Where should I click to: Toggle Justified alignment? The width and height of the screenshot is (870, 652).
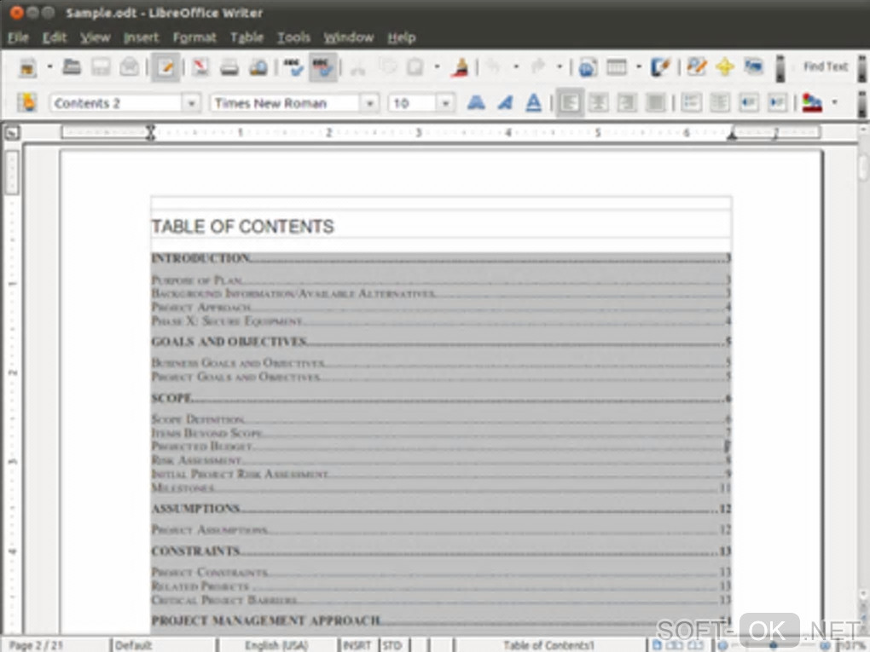pyautogui.click(x=657, y=102)
